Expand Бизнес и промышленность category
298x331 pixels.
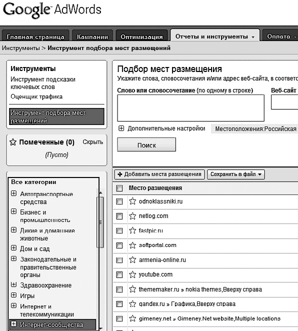13,211
